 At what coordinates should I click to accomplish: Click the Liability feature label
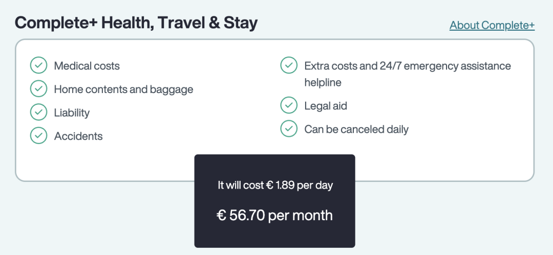pos(72,113)
